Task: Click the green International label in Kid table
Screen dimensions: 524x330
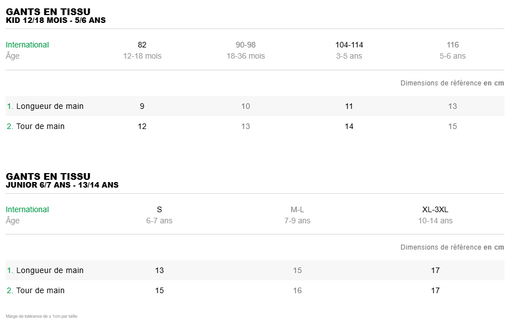Action: tap(27, 45)
